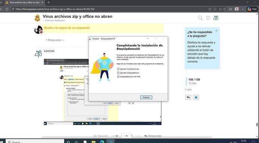This screenshot has height=143, width=259.
Task: Click the Windows taskbar Buscar search box
Action: tap(35, 142)
